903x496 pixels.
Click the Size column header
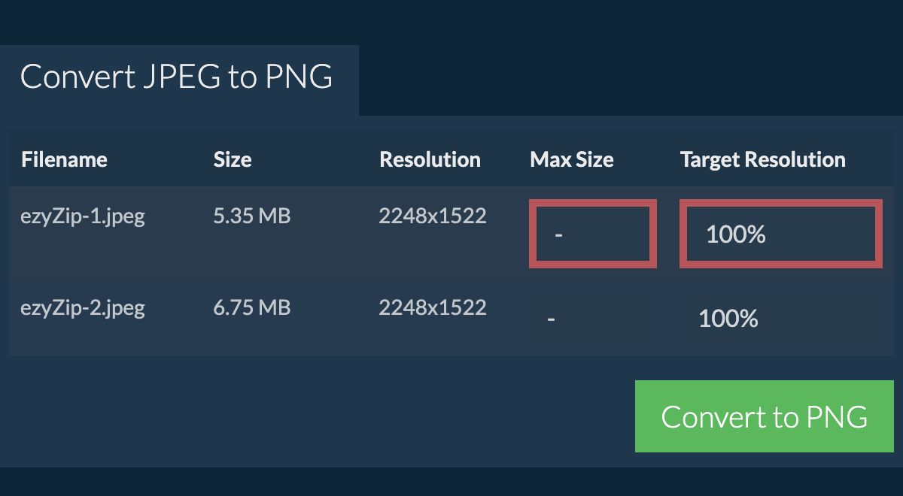pyautogui.click(x=233, y=159)
